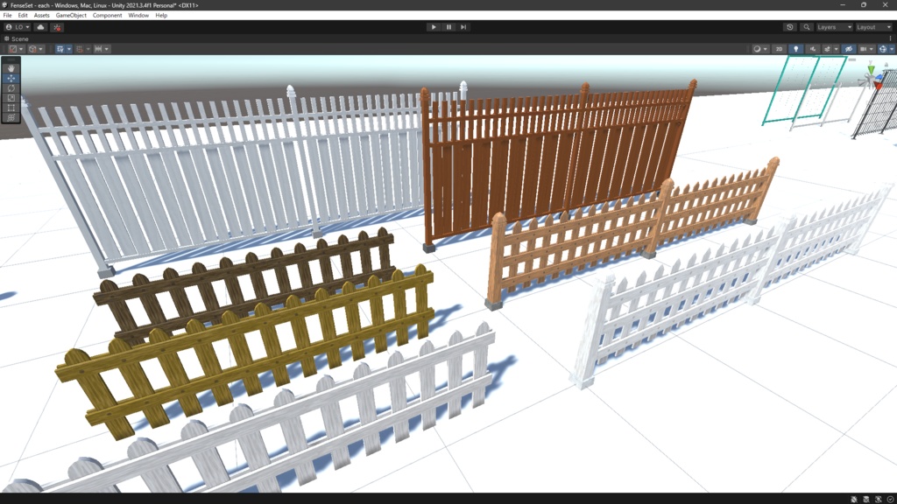Toggle scene lighting lightbulb
Screen dimensions: 897x504
795,49
